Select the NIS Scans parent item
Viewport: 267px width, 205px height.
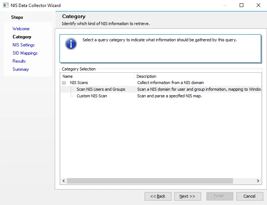(79, 83)
